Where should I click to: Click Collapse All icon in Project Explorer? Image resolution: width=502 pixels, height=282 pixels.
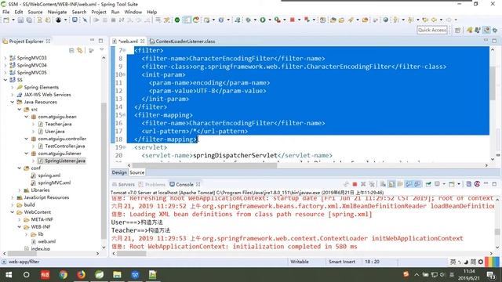(71, 50)
